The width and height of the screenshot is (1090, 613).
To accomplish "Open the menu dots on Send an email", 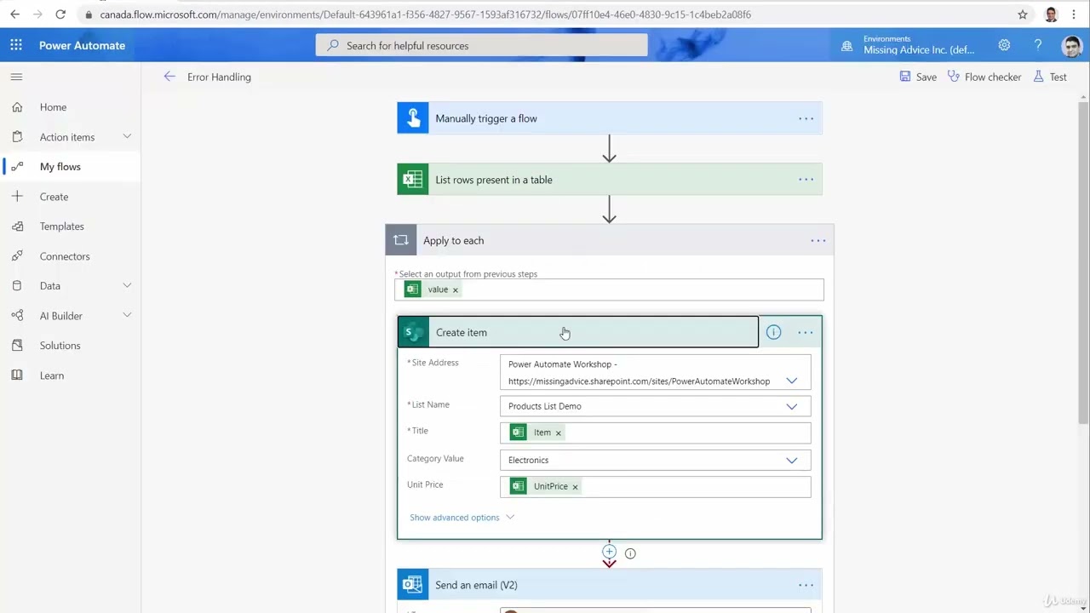I will 806,585.
